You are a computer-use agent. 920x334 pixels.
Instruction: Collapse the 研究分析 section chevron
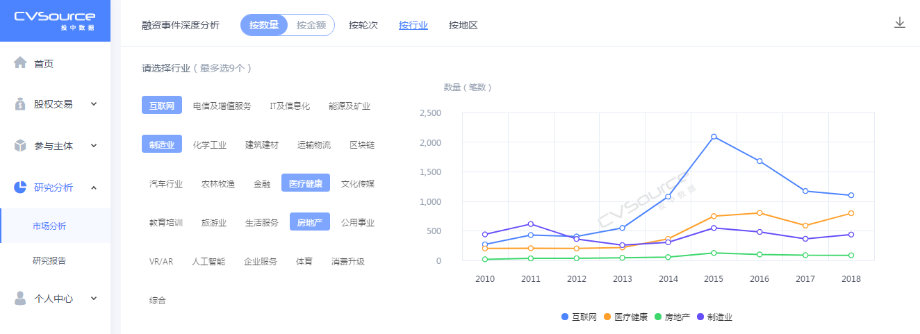[x=94, y=187]
